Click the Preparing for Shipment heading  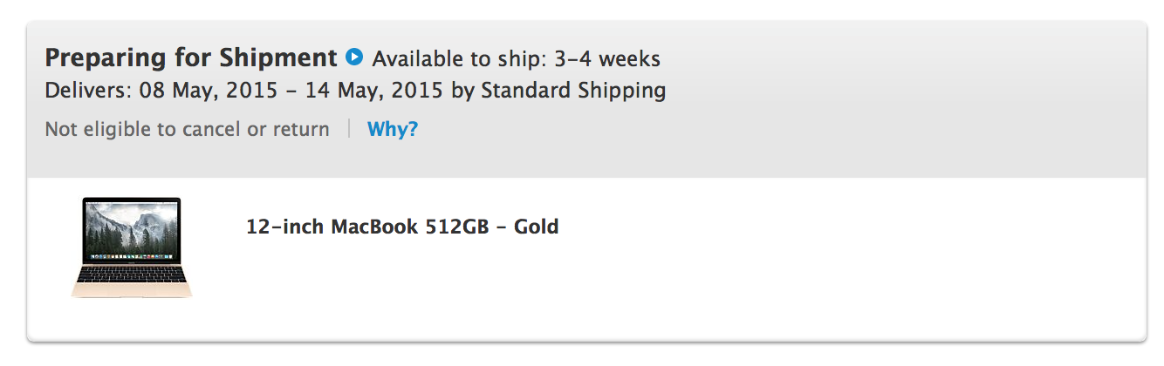point(191,58)
